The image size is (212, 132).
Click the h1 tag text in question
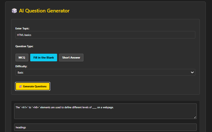tap(24, 107)
